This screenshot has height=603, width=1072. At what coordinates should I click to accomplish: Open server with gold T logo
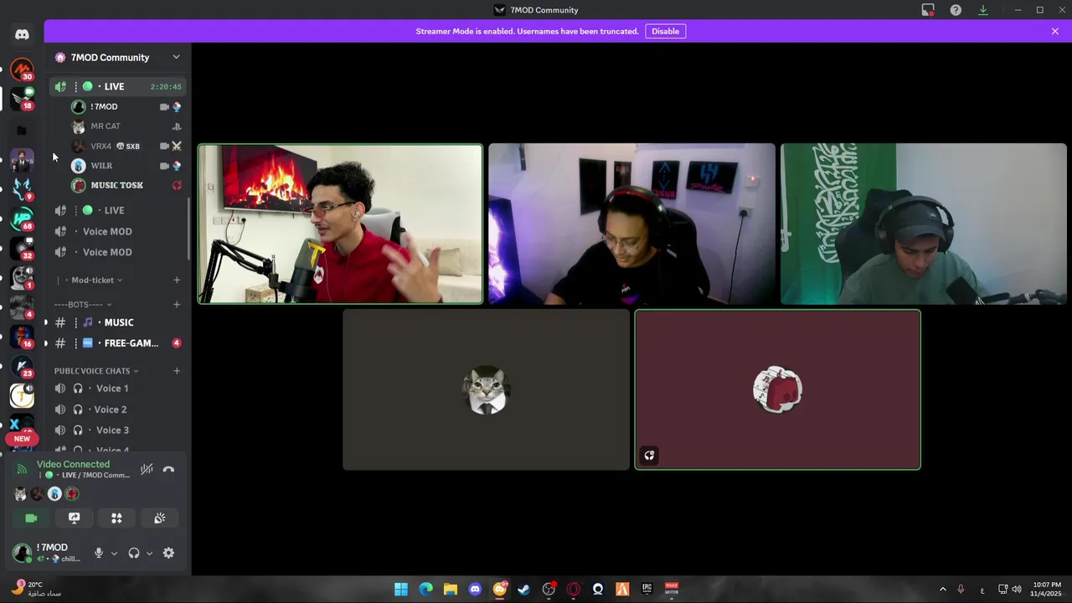pos(22,395)
